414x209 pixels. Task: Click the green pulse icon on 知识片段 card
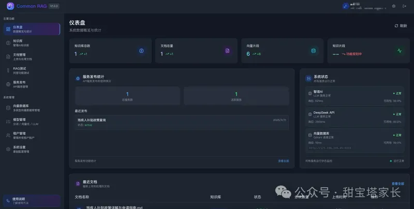[400, 51]
